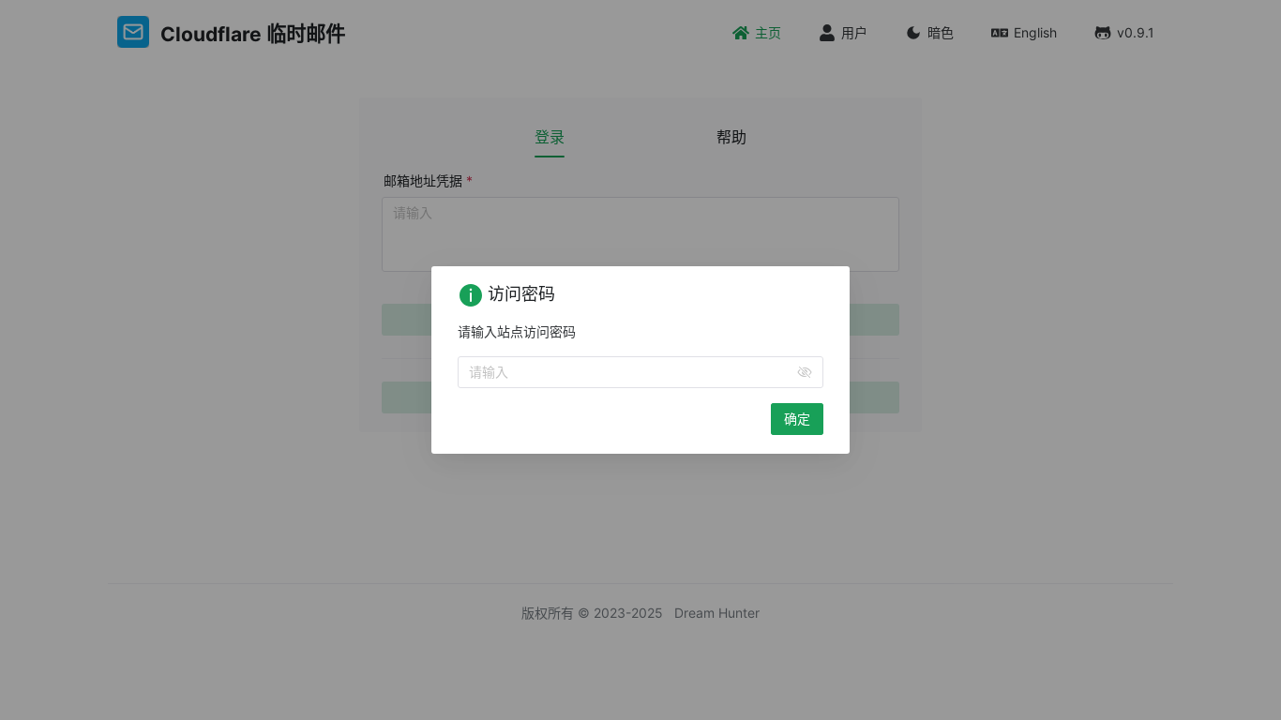This screenshot has width=1281, height=720.
Task: Switch to the 登录 tab
Action: click(x=550, y=138)
